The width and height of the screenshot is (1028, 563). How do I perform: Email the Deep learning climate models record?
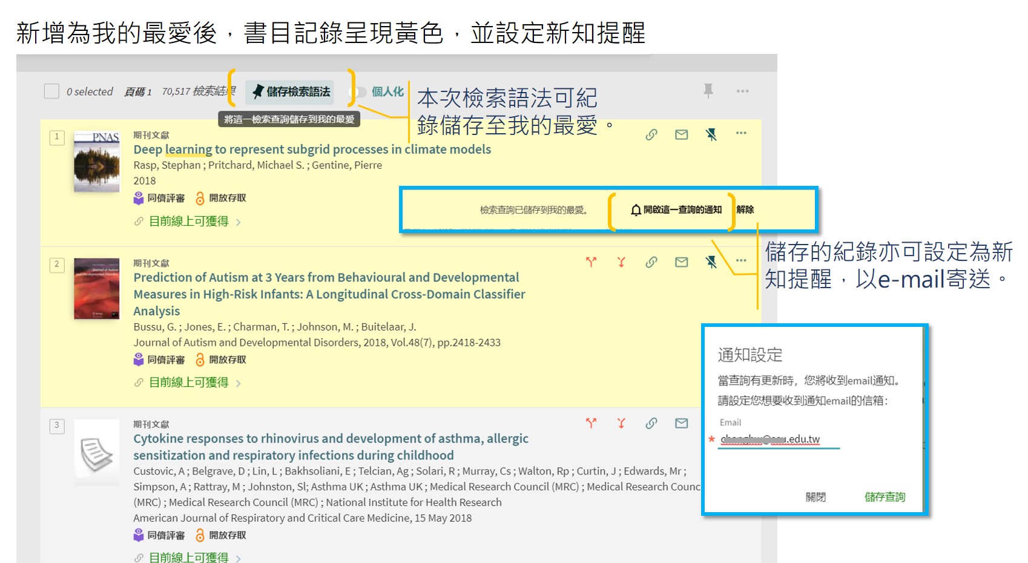click(682, 134)
